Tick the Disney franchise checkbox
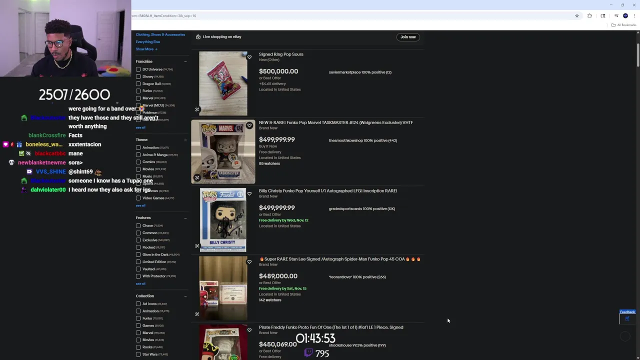Viewport: 640px width, 360px height. (x=138, y=76)
